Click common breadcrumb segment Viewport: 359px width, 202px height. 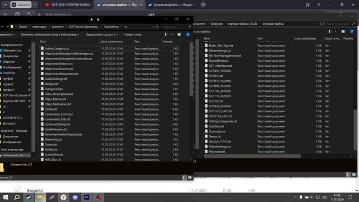58,27
